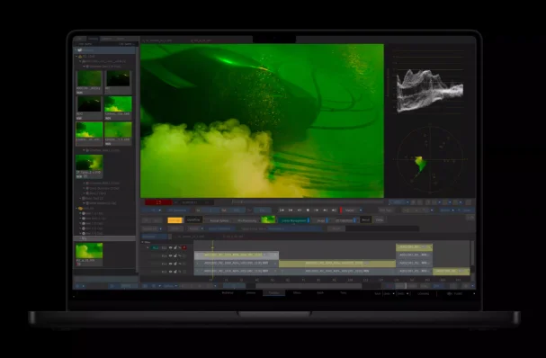Open the Batch tab at bottom
546x358 pixels.
(x=320, y=293)
